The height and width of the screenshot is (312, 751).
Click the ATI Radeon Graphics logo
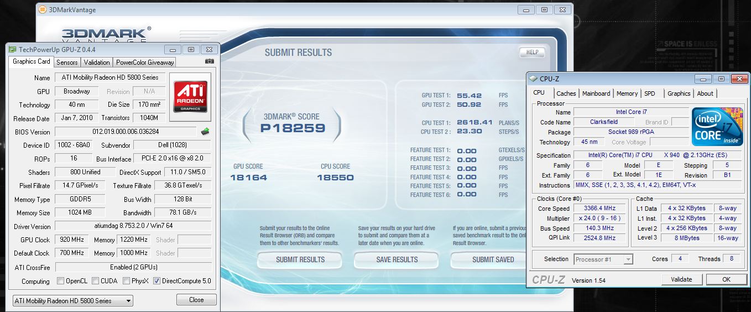coord(190,97)
